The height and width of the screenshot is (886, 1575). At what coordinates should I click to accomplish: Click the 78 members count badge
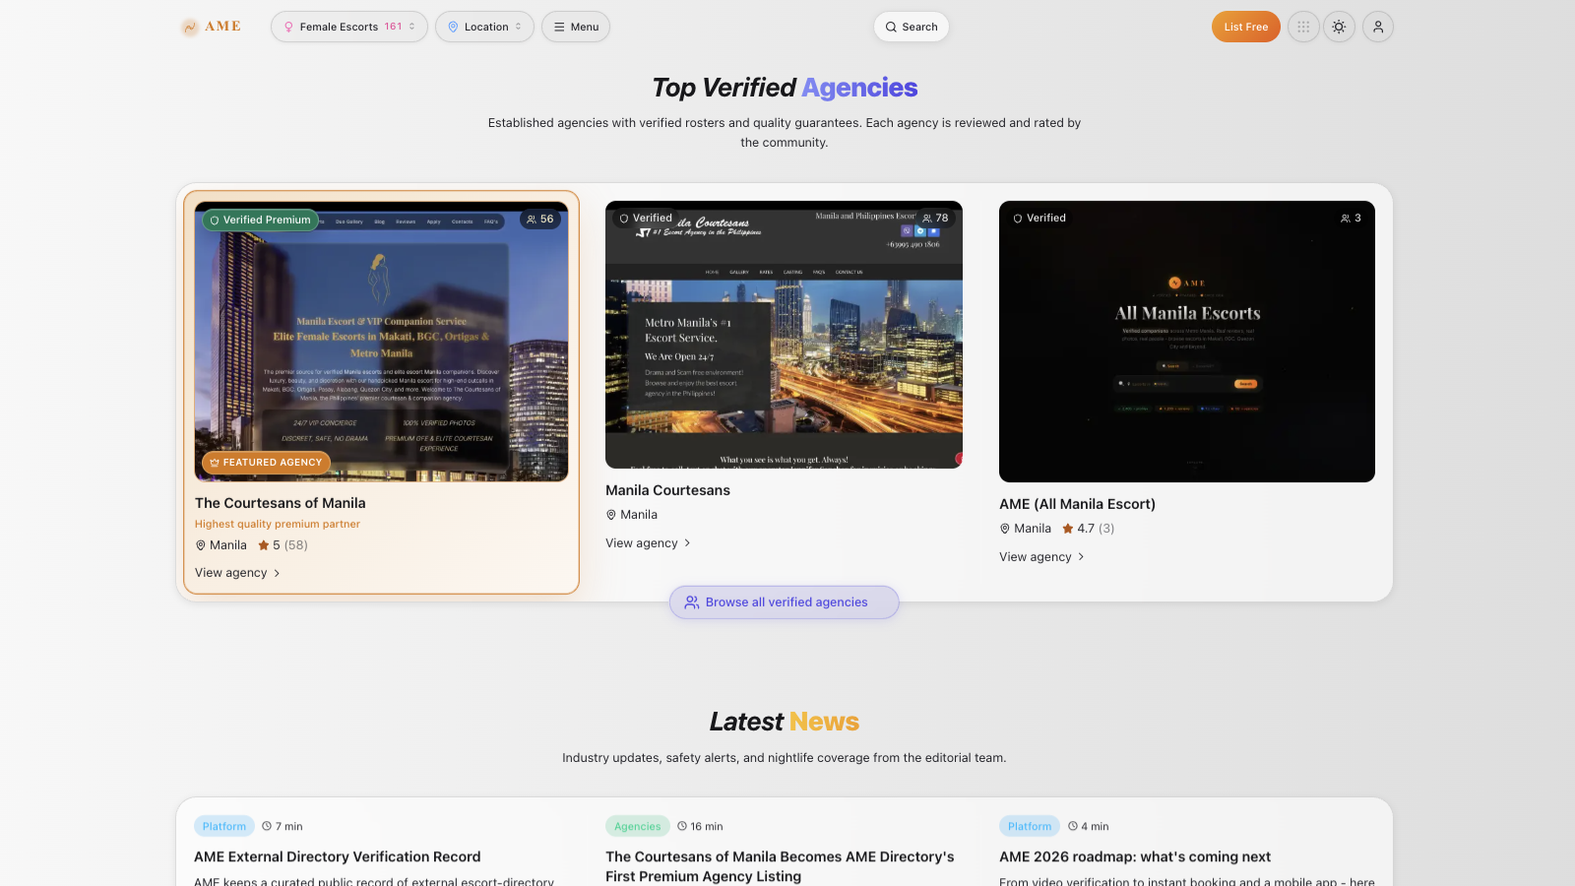tap(935, 219)
